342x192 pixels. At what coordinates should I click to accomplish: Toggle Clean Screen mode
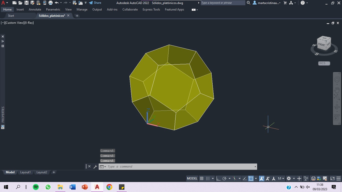click(x=332, y=178)
